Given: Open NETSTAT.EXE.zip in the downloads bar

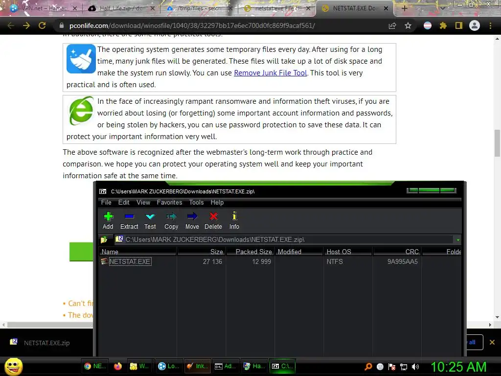Looking at the screenshot, I should (46, 343).
